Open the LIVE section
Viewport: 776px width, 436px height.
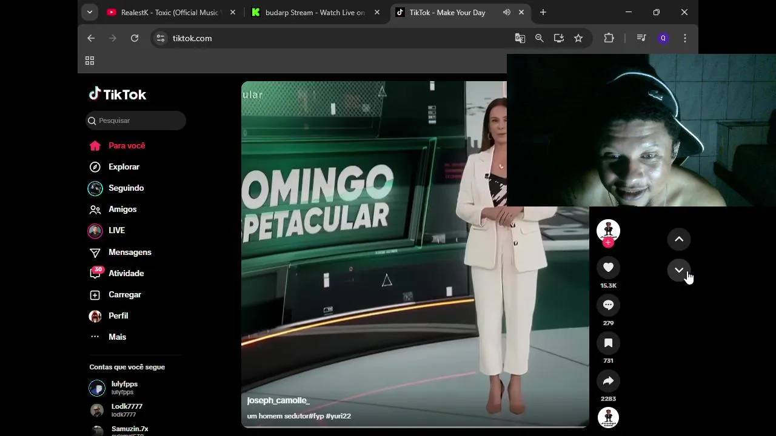(x=107, y=231)
